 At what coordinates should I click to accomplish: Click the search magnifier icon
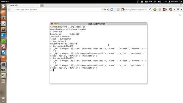click(x=150, y=9)
